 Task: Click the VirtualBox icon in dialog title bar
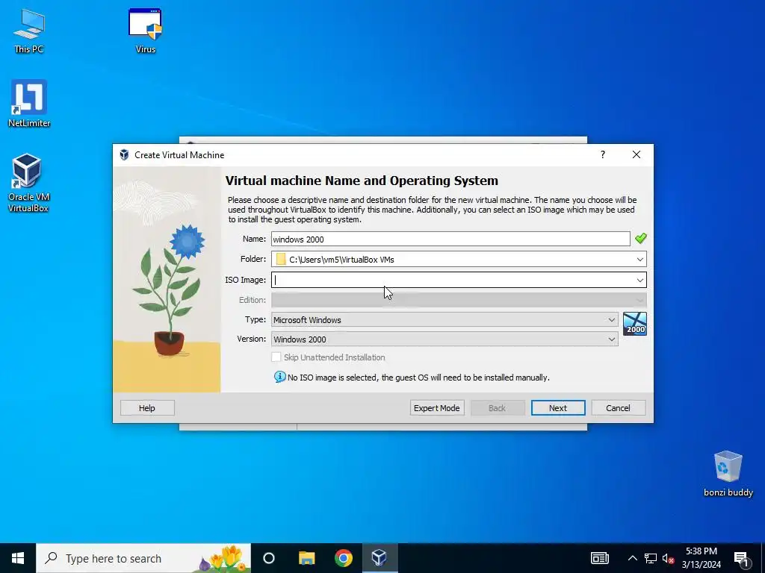pos(125,155)
